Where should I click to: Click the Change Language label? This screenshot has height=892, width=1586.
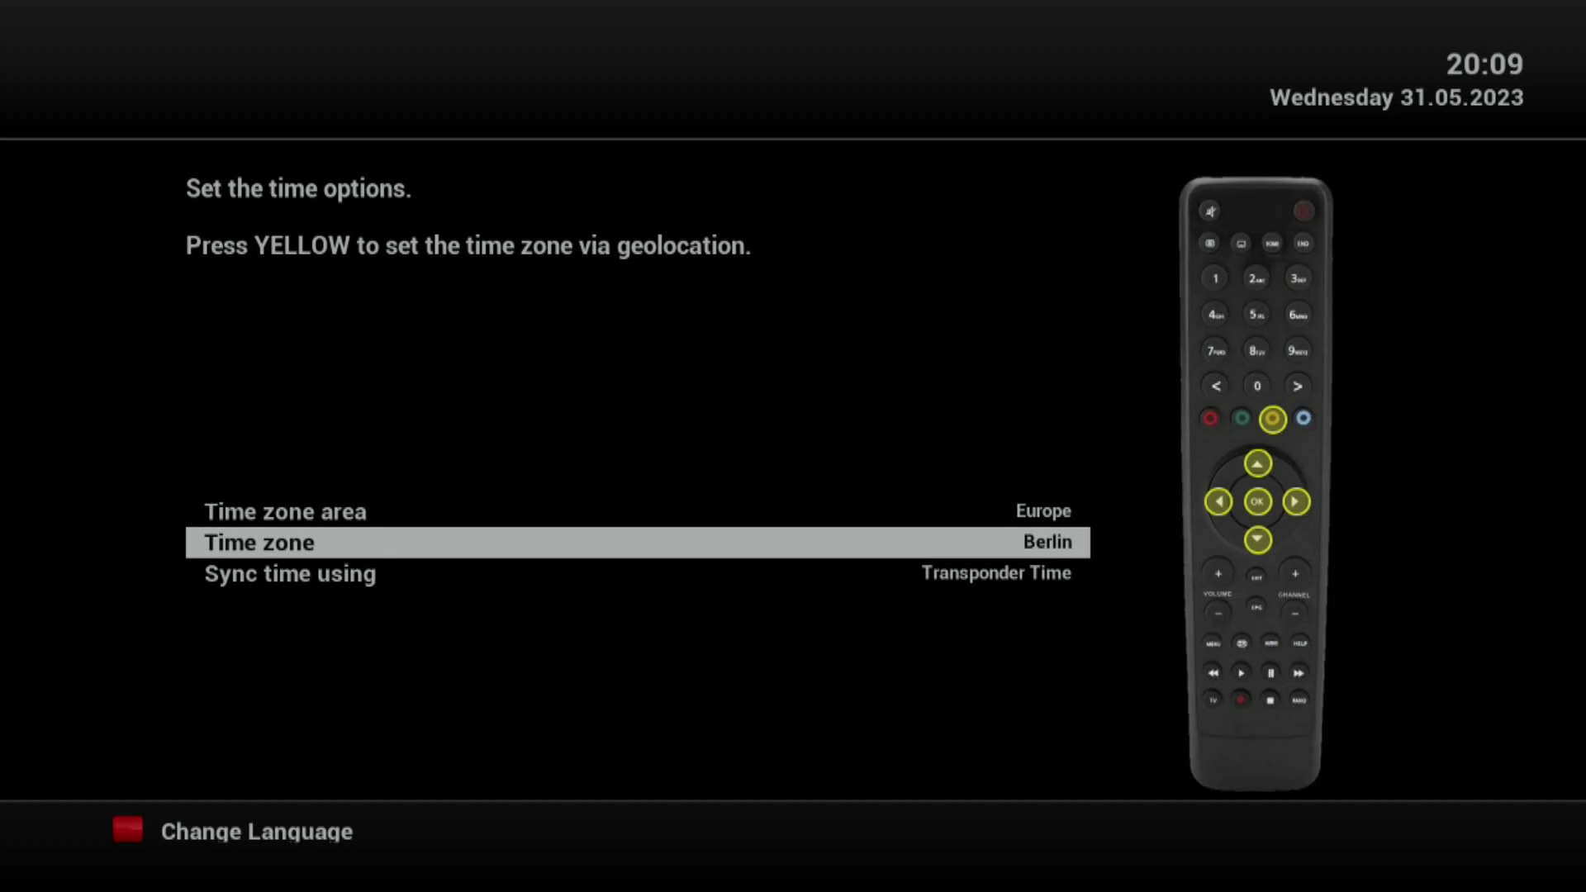256,832
